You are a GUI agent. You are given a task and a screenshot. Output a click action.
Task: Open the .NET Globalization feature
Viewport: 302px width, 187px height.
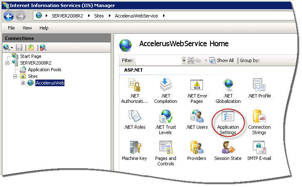(x=228, y=91)
